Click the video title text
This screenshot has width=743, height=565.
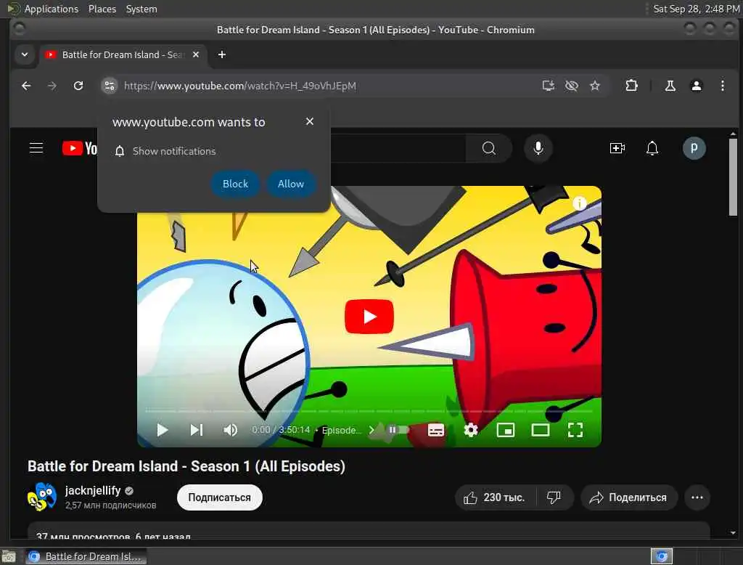tap(186, 466)
